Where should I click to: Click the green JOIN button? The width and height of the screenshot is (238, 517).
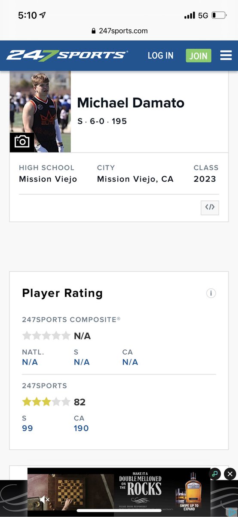[198, 56]
